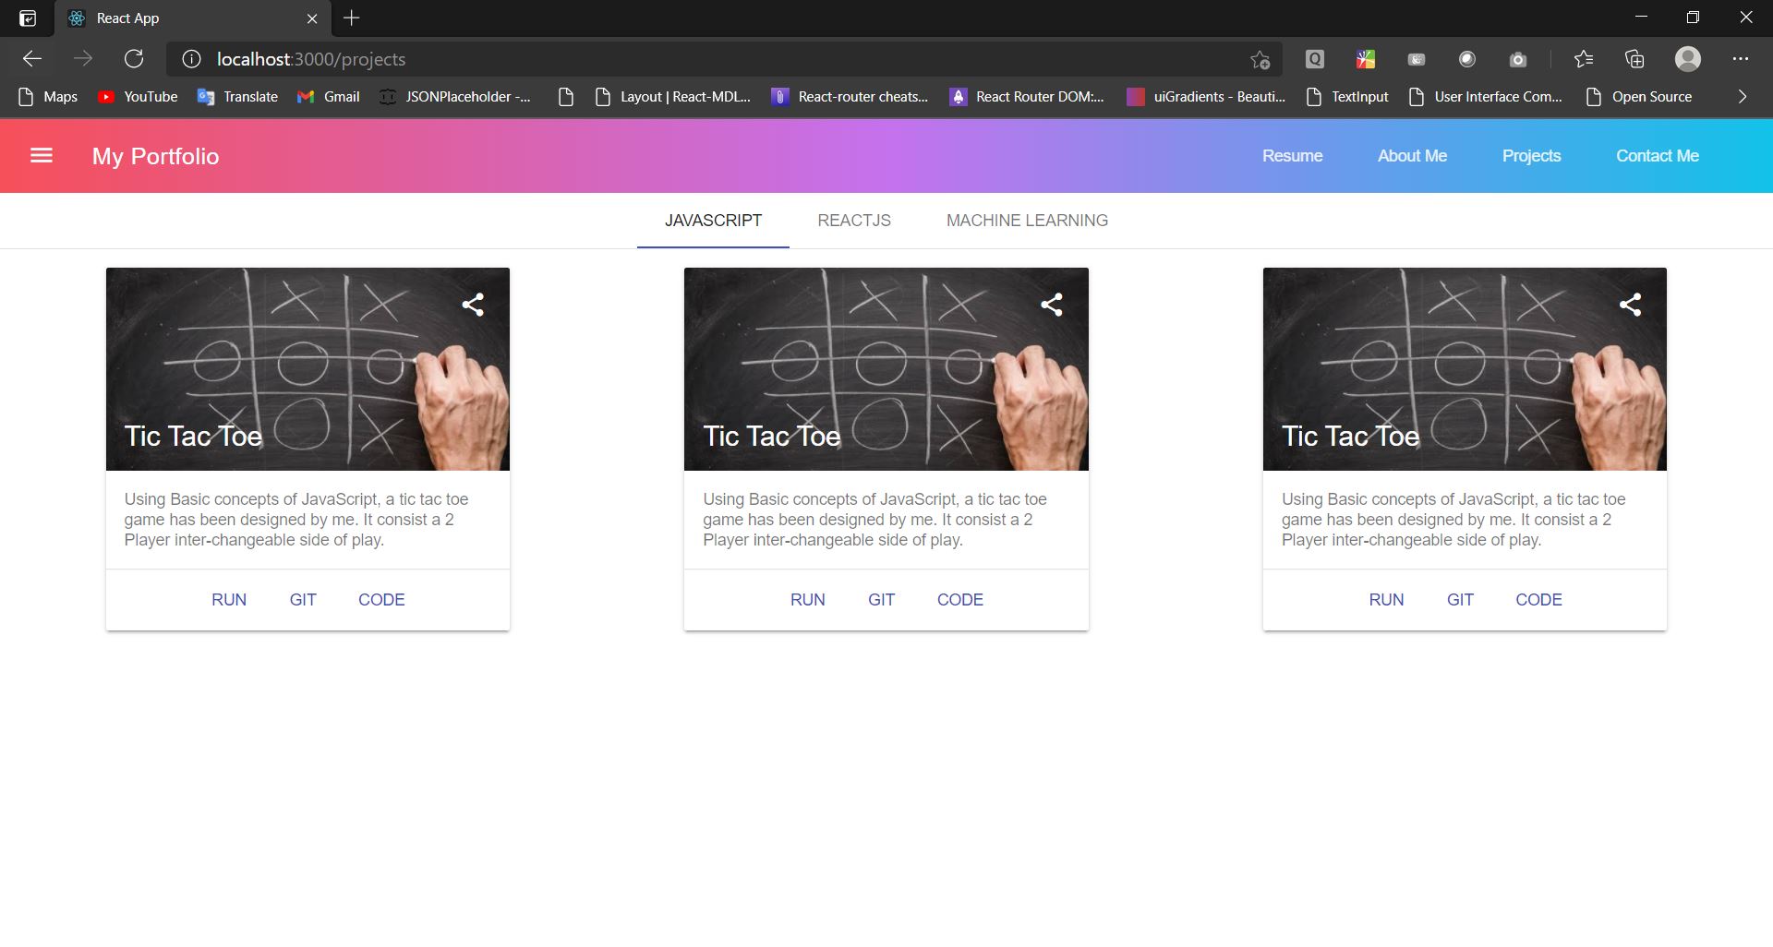The width and height of the screenshot is (1773, 947).
Task: Open the MACHINE LEARNING tab
Action: tap(1027, 220)
